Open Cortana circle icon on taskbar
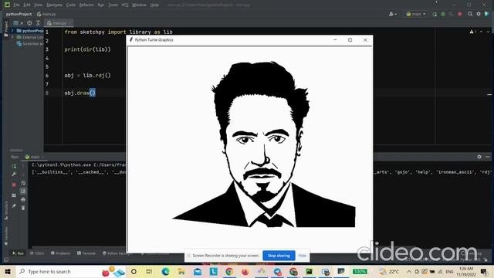Screen dimensions: 494x278 tap(134, 271)
